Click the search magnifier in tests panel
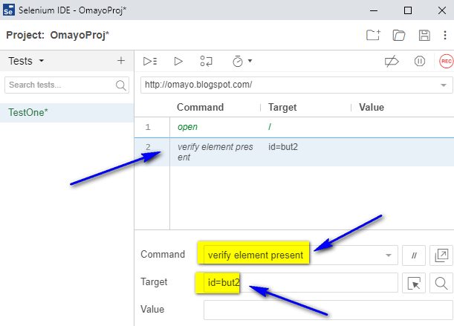This screenshot has width=454, height=326. [x=120, y=85]
